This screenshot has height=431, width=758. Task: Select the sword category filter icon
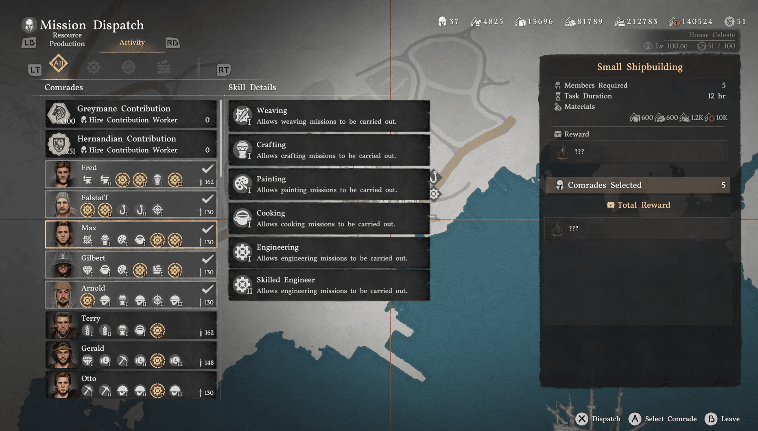pos(199,66)
